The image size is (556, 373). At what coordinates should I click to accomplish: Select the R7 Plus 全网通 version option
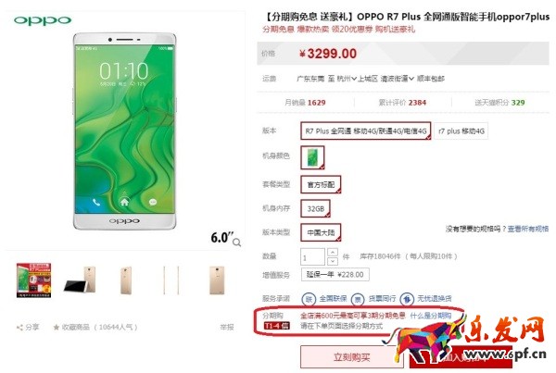(366, 131)
